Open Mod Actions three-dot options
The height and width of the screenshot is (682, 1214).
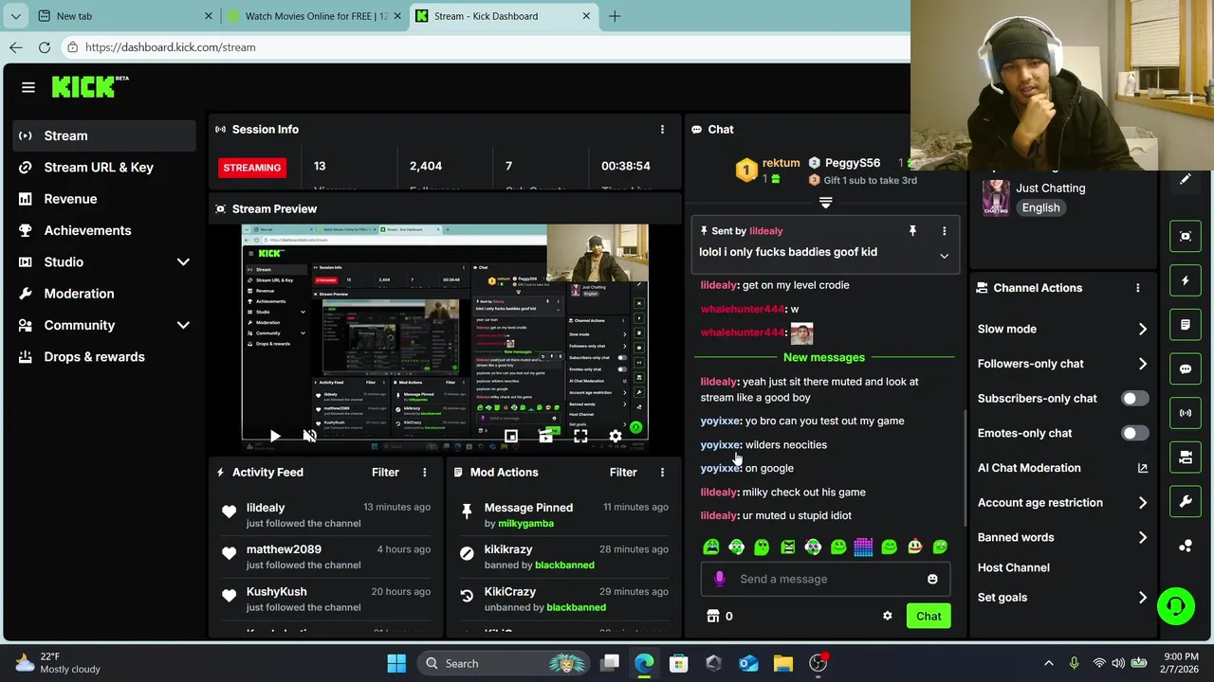[x=662, y=472]
